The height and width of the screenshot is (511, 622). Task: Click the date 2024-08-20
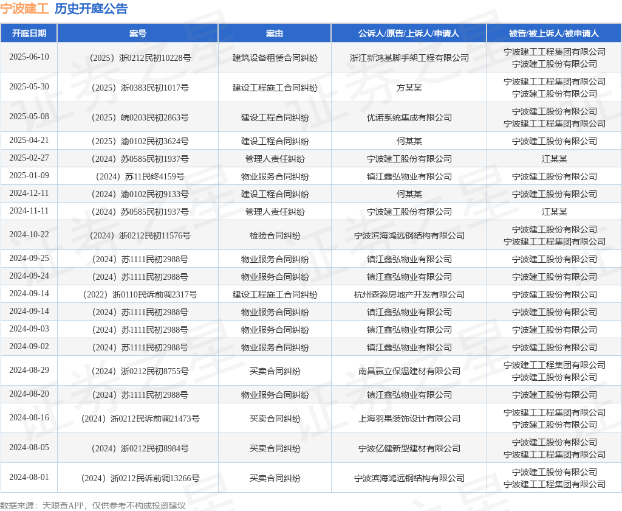[x=29, y=394]
